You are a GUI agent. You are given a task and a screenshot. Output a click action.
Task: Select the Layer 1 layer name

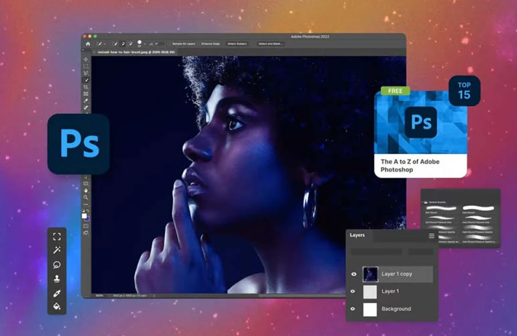[390, 291]
